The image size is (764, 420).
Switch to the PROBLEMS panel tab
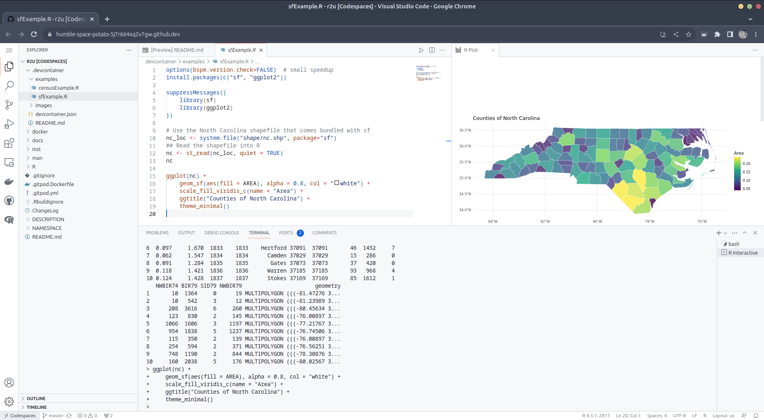pos(157,233)
